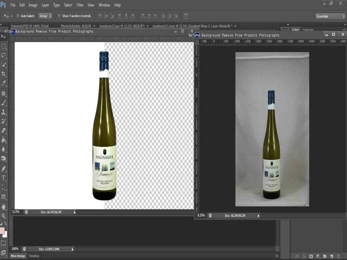The height and width of the screenshot is (260, 347).
Task: Pick the Clone Stamp tool
Action: 3,112
